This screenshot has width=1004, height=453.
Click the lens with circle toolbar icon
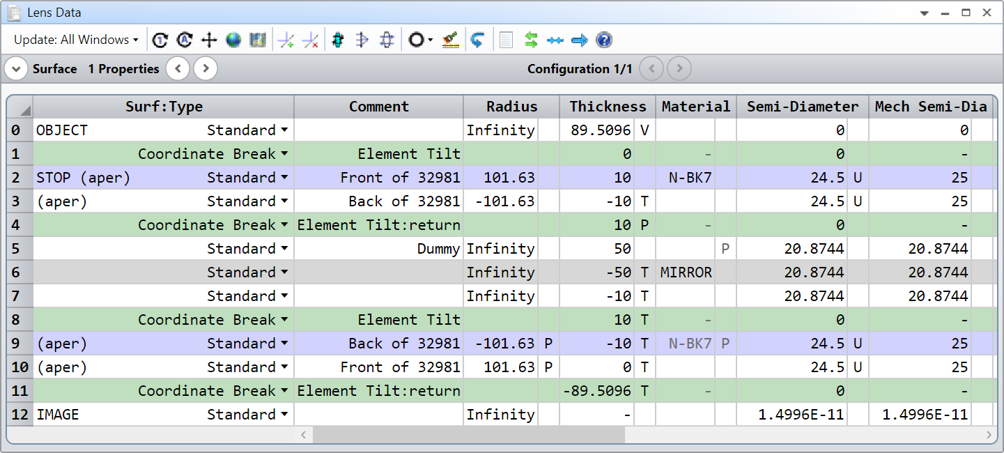(x=387, y=40)
